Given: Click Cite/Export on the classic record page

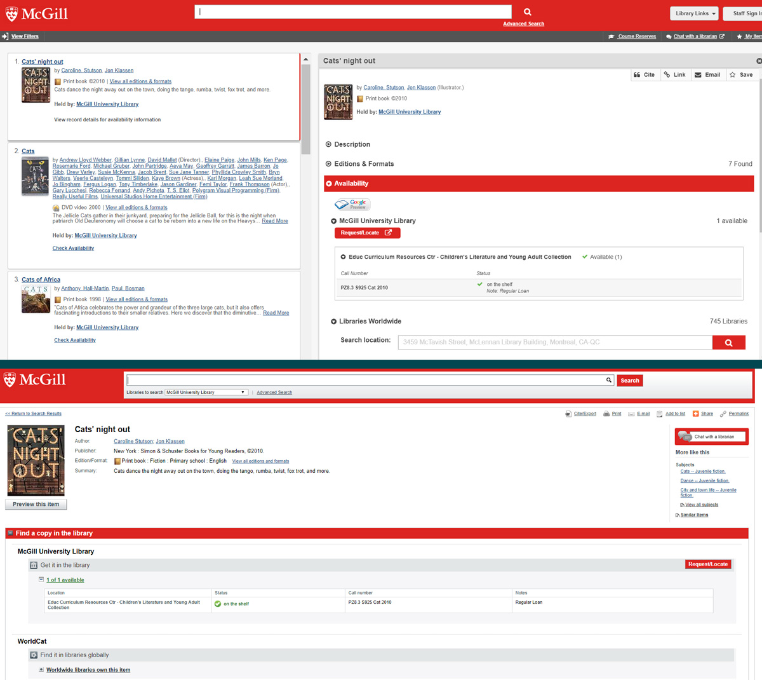Looking at the screenshot, I should 580,414.
